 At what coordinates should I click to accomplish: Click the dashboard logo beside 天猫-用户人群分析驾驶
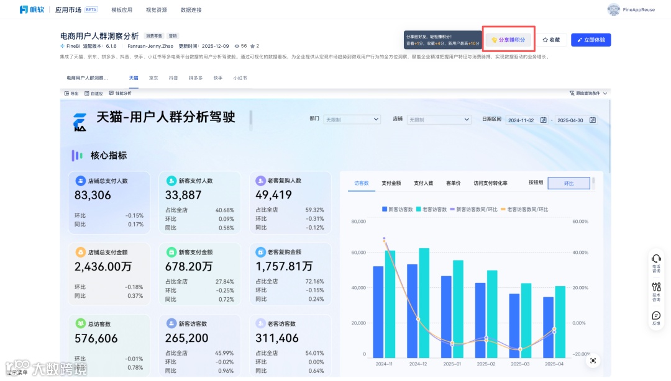click(x=80, y=122)
